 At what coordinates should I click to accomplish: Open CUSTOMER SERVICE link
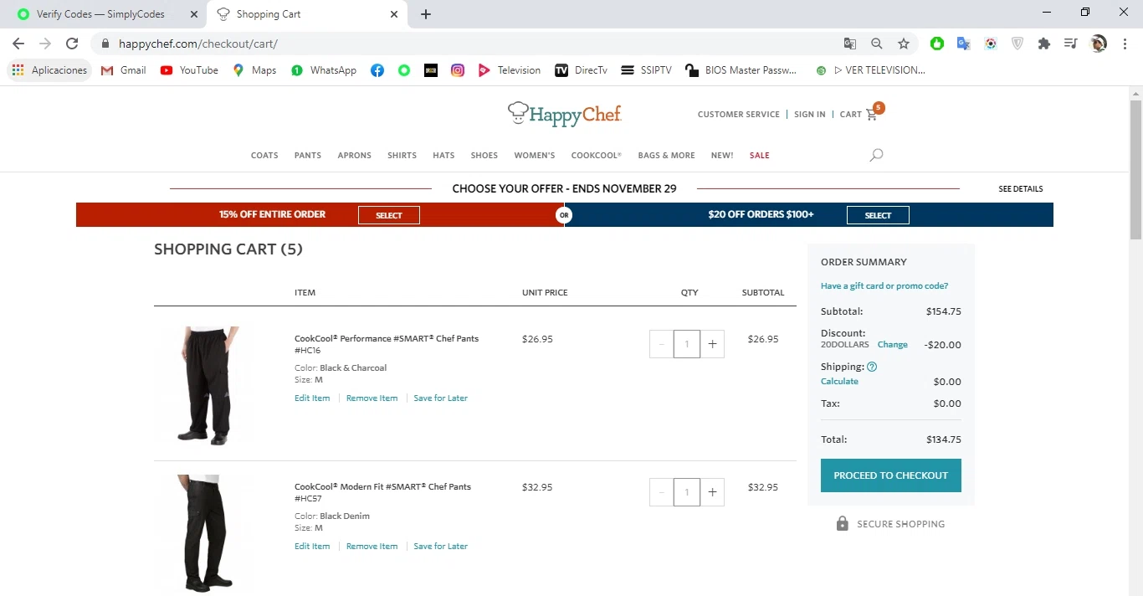[739, 115]
